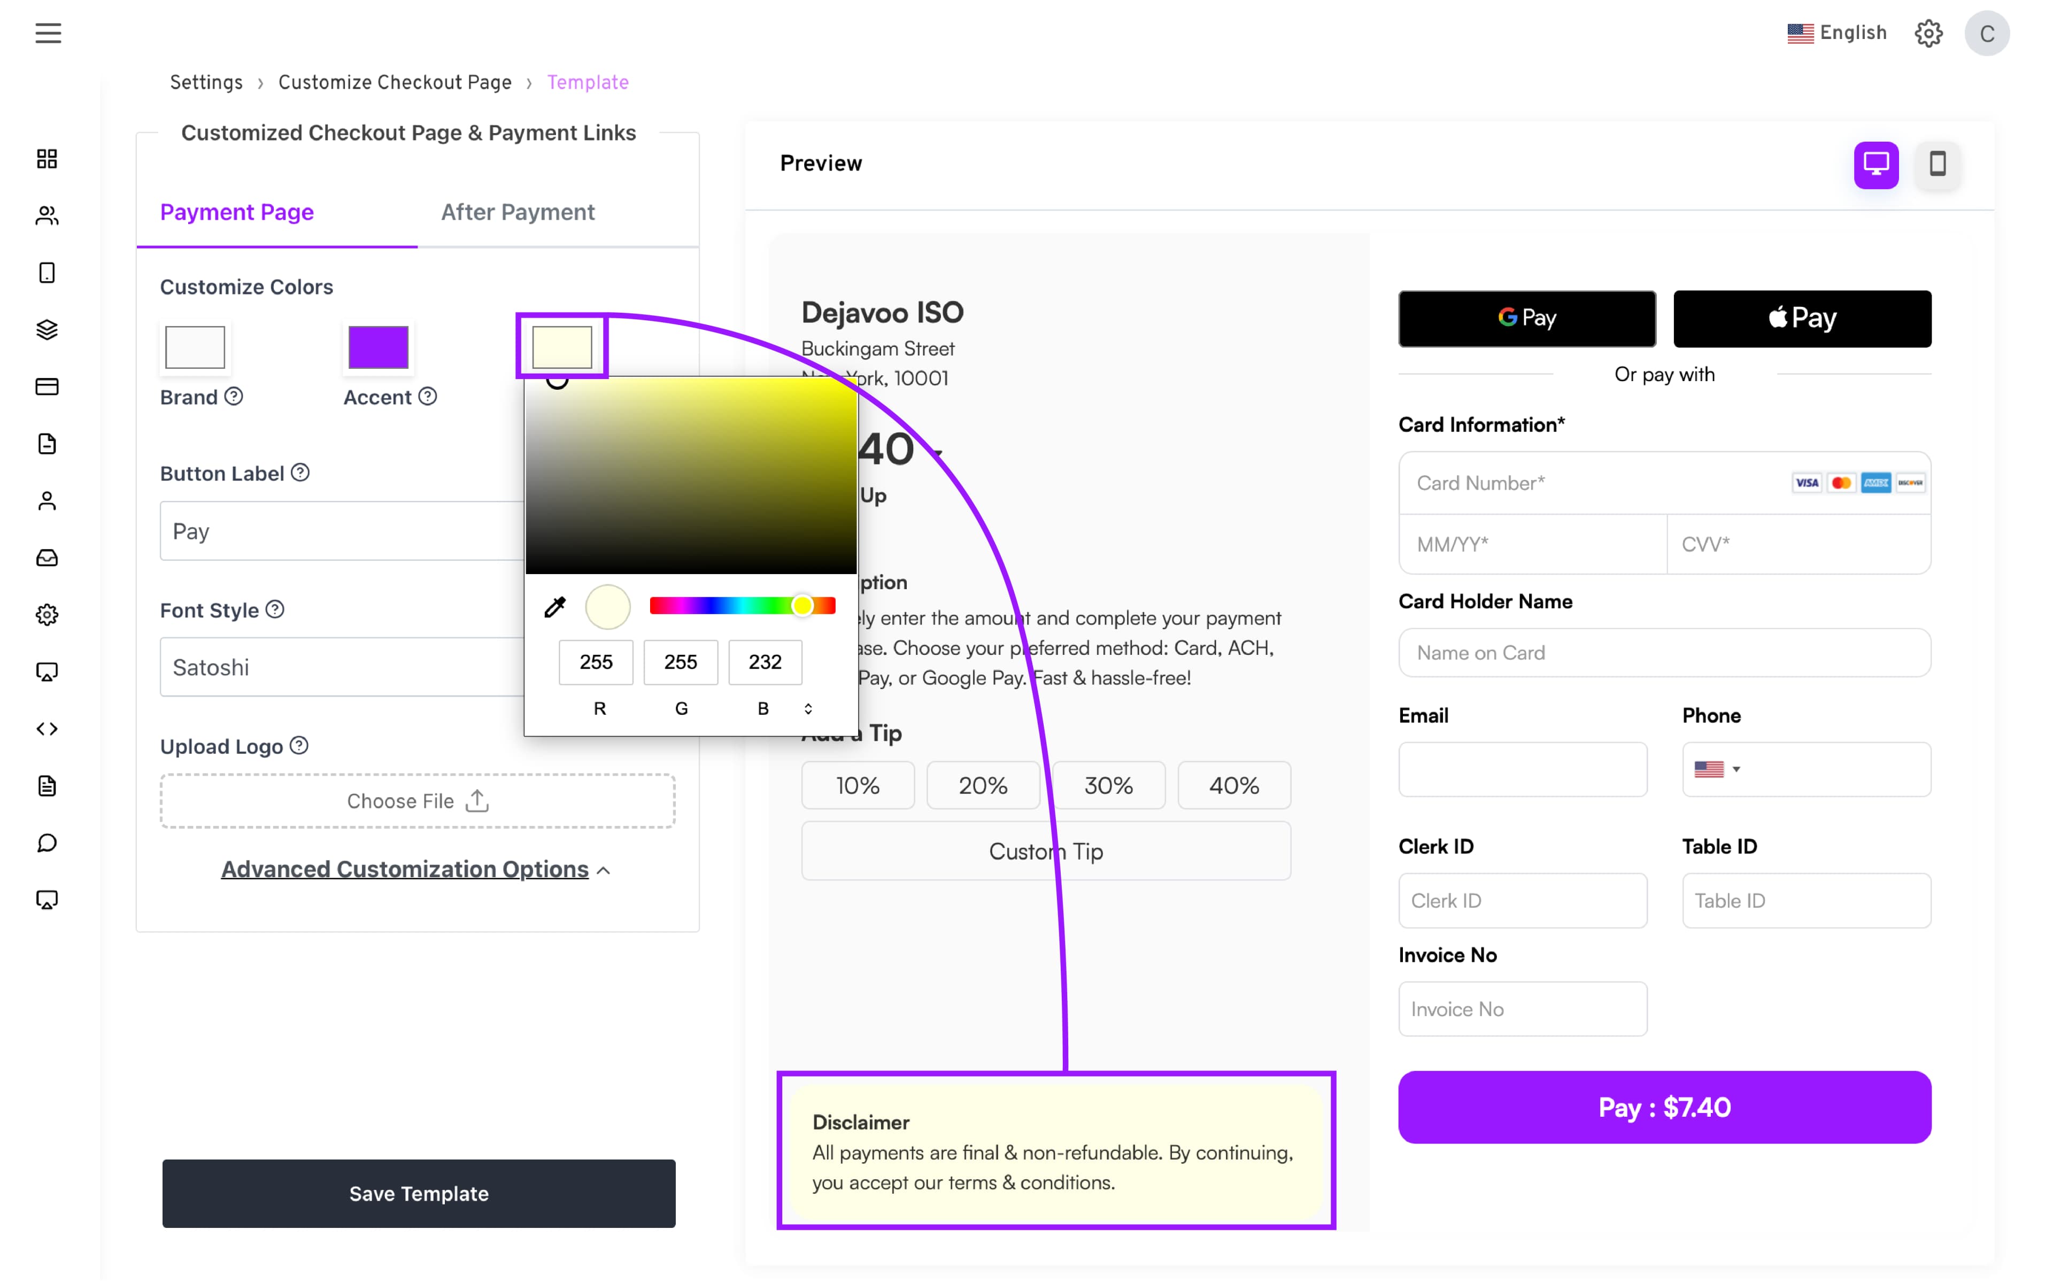The width and height of the screenshot is (2053, 1283).
Task: Click Save Template button
Action: pyautogui.click(x=418, y=1193)
